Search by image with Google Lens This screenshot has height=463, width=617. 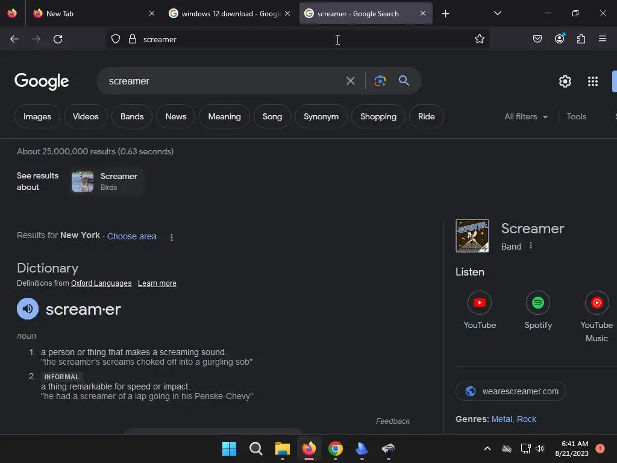click(380, 81)
